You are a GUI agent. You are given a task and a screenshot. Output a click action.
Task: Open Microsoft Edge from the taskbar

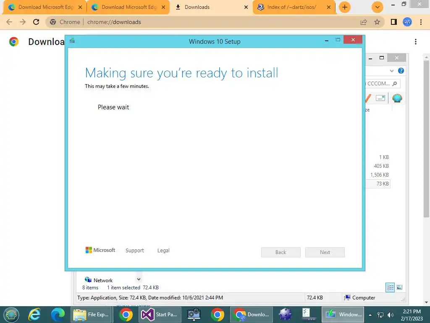pyautogui.click(x=58, y=315)
